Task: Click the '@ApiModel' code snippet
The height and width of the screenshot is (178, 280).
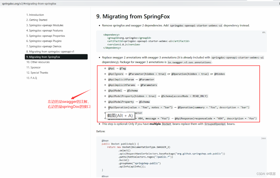Action: pos(115,90)
